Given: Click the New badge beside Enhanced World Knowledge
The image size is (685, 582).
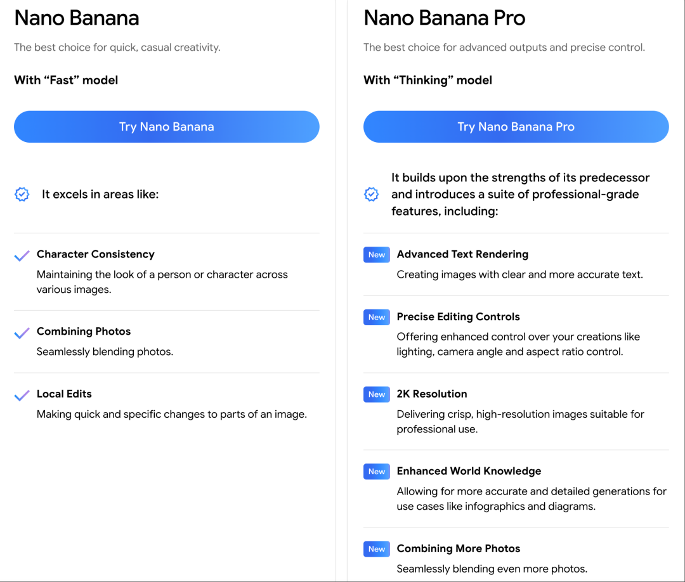Looking at the screenshot, I should coord(377,472).
